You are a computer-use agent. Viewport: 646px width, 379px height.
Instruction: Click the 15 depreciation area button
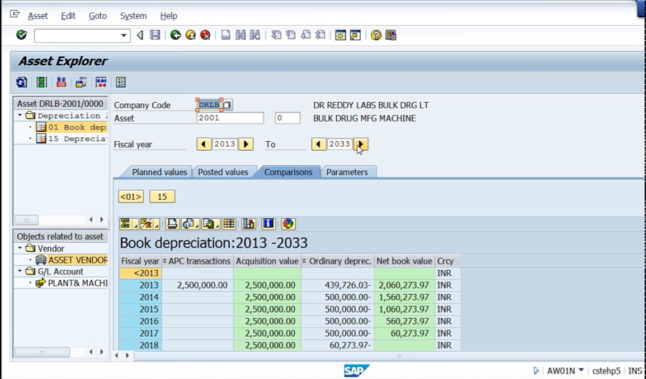coord(162,196)
